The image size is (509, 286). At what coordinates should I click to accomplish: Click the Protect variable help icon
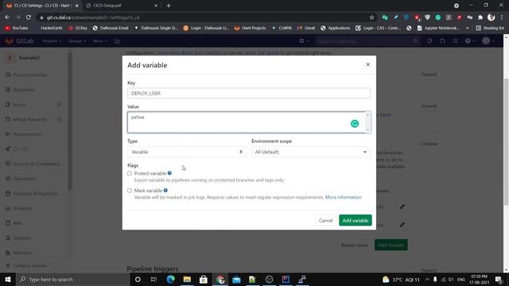[x=169, y=173]
